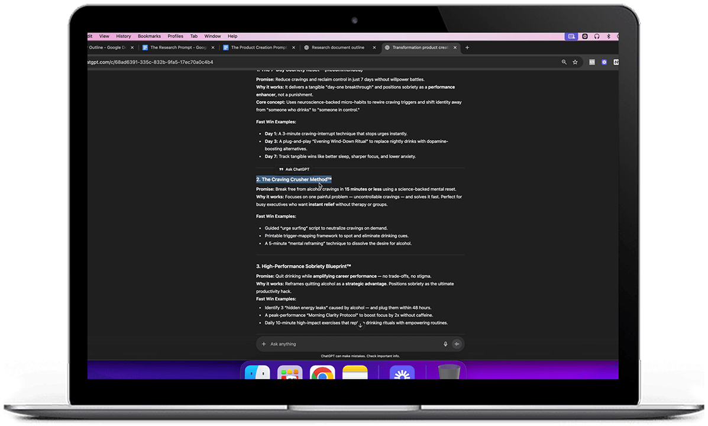
Task: Click the Ask ChatGPT popup button
Action: point(295,169)
